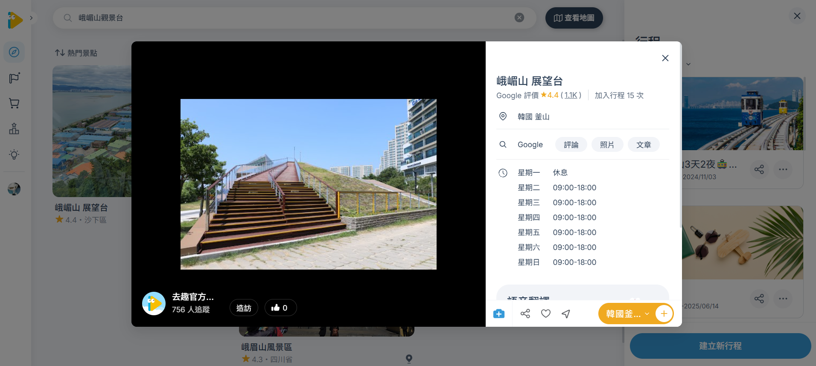Open the lightbulb ideas section
Screen dimensions: 816x366
tap(14, 154)
